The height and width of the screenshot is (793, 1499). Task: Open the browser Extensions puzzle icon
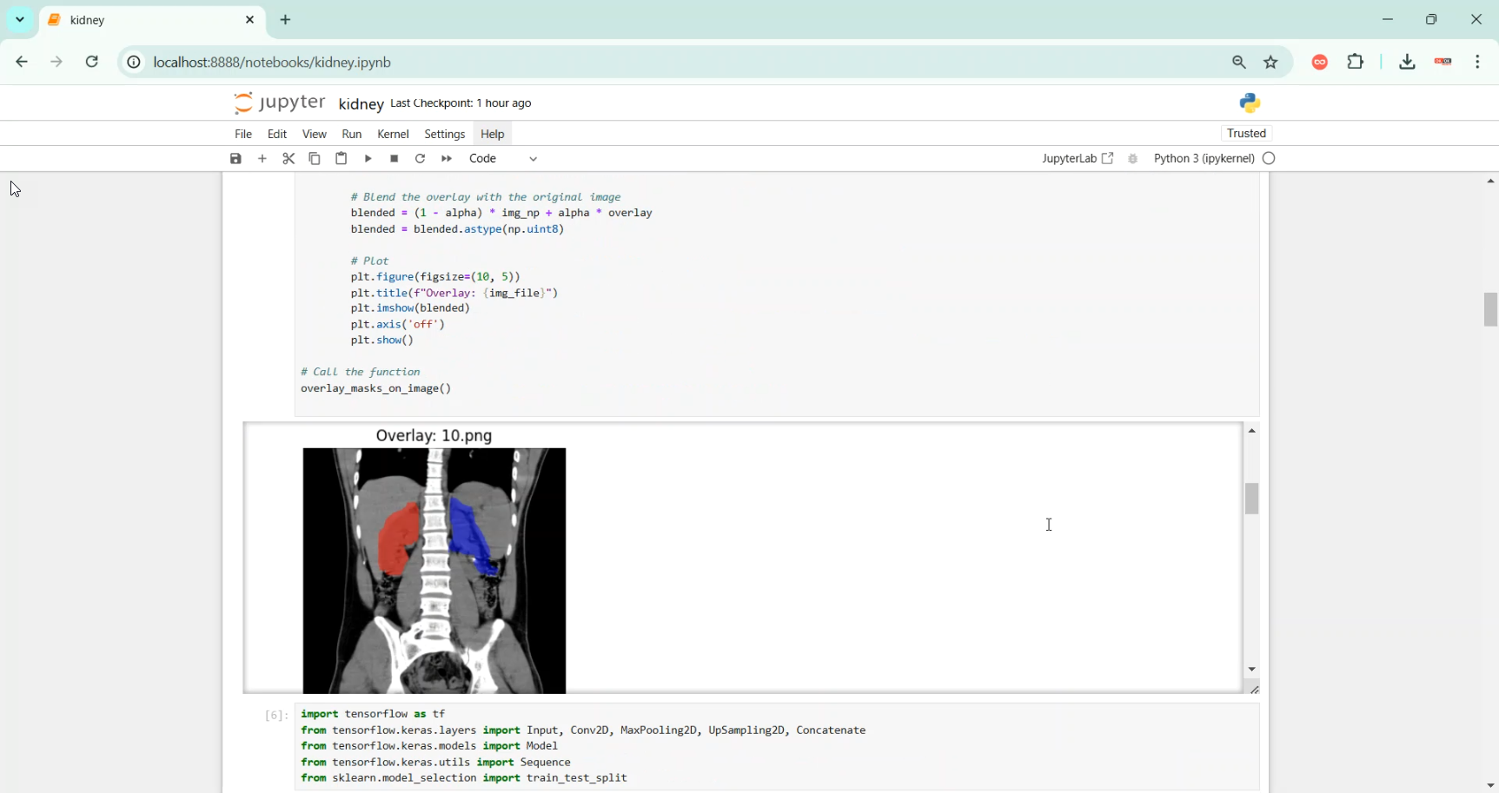click(1356, 62)
